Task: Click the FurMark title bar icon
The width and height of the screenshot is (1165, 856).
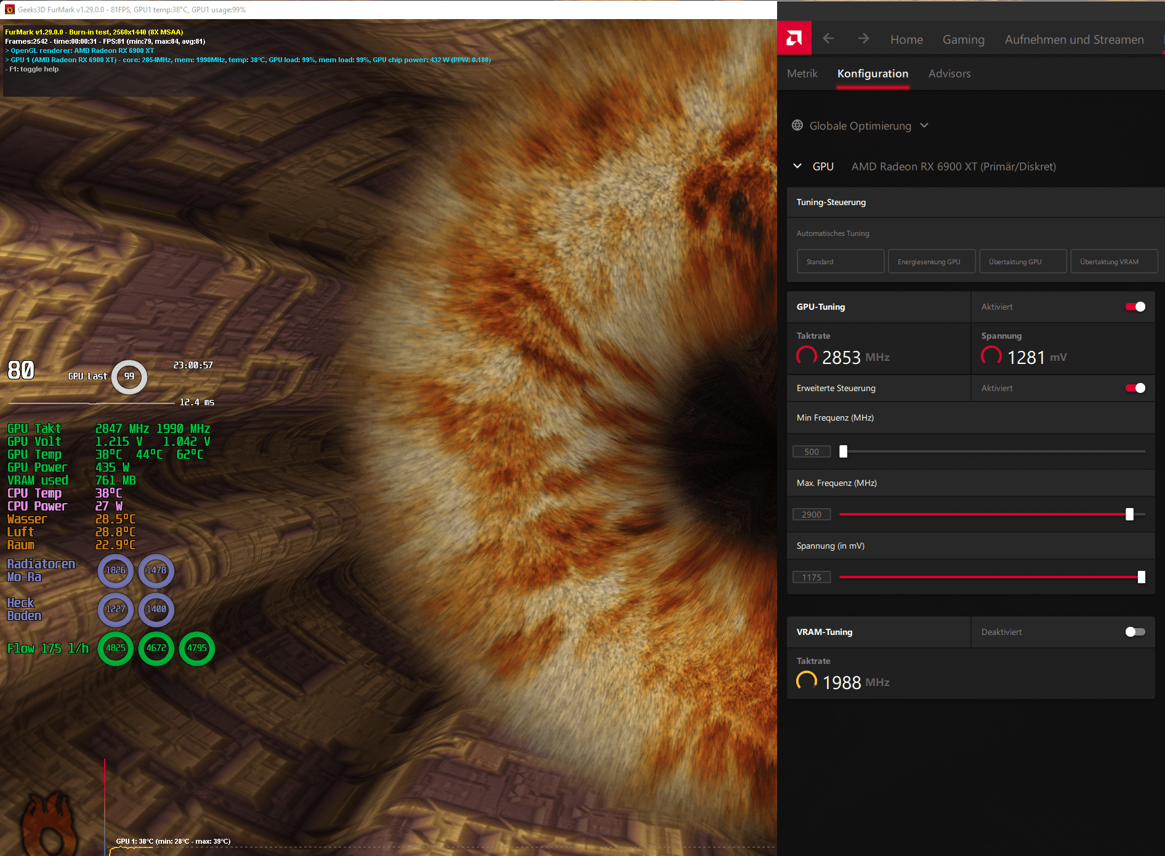Action: [9, 9]
